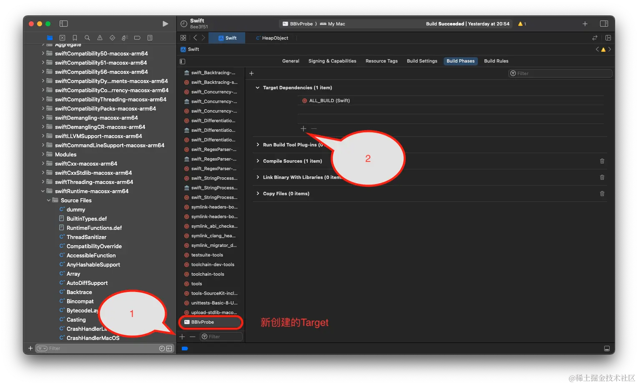Open the Debug navigator icon

[x=125, y=38]
